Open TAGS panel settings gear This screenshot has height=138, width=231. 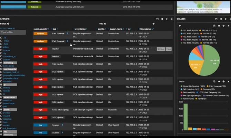(219, 81)
